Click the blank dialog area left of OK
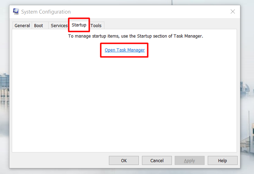Image resolution: width=254 pixels, height=174 pixels. pyautogui.click(x=59, y=160)
